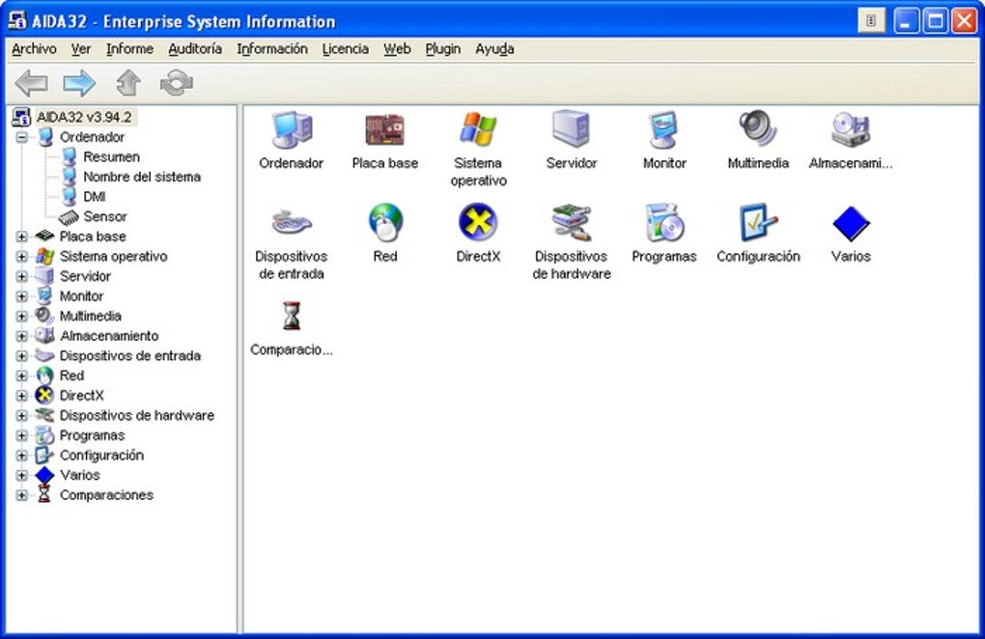The image size is (985, 639).
Task: Open the Multimedia speaker icon in right pane
Action: click(758, 128)
